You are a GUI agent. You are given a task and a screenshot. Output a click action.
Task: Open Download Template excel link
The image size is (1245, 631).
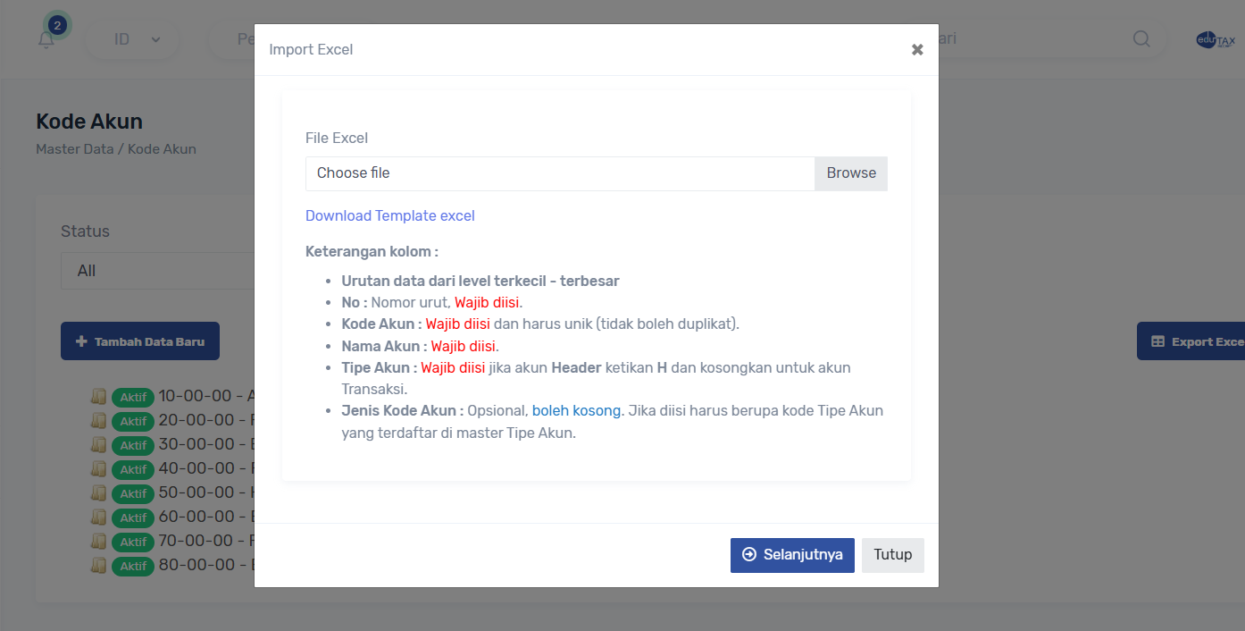[x=390, y=215]
